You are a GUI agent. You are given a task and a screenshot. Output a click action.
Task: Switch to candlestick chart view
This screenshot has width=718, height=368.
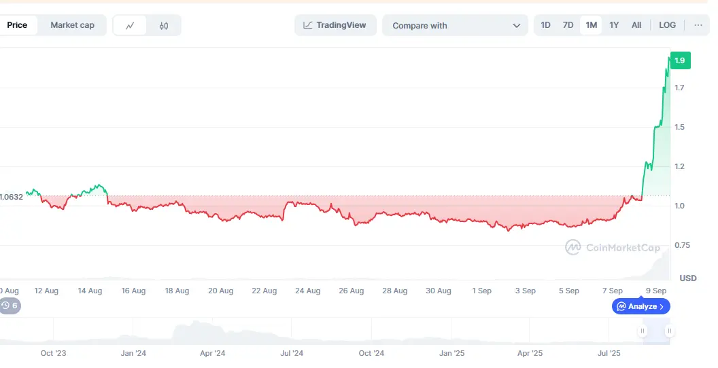tap(164, 26)
